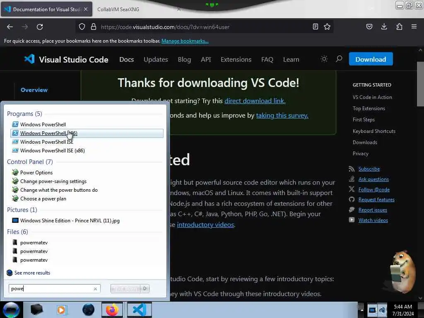
Task: Toggle the site theme sun icon
Action: click(x=324, y=59)
